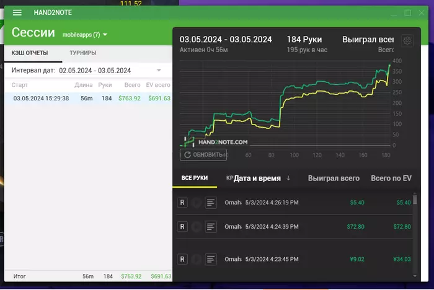The image size is (434, 290).
Task: Sort by the Дата и время column header
Action: tap(257, 178)
